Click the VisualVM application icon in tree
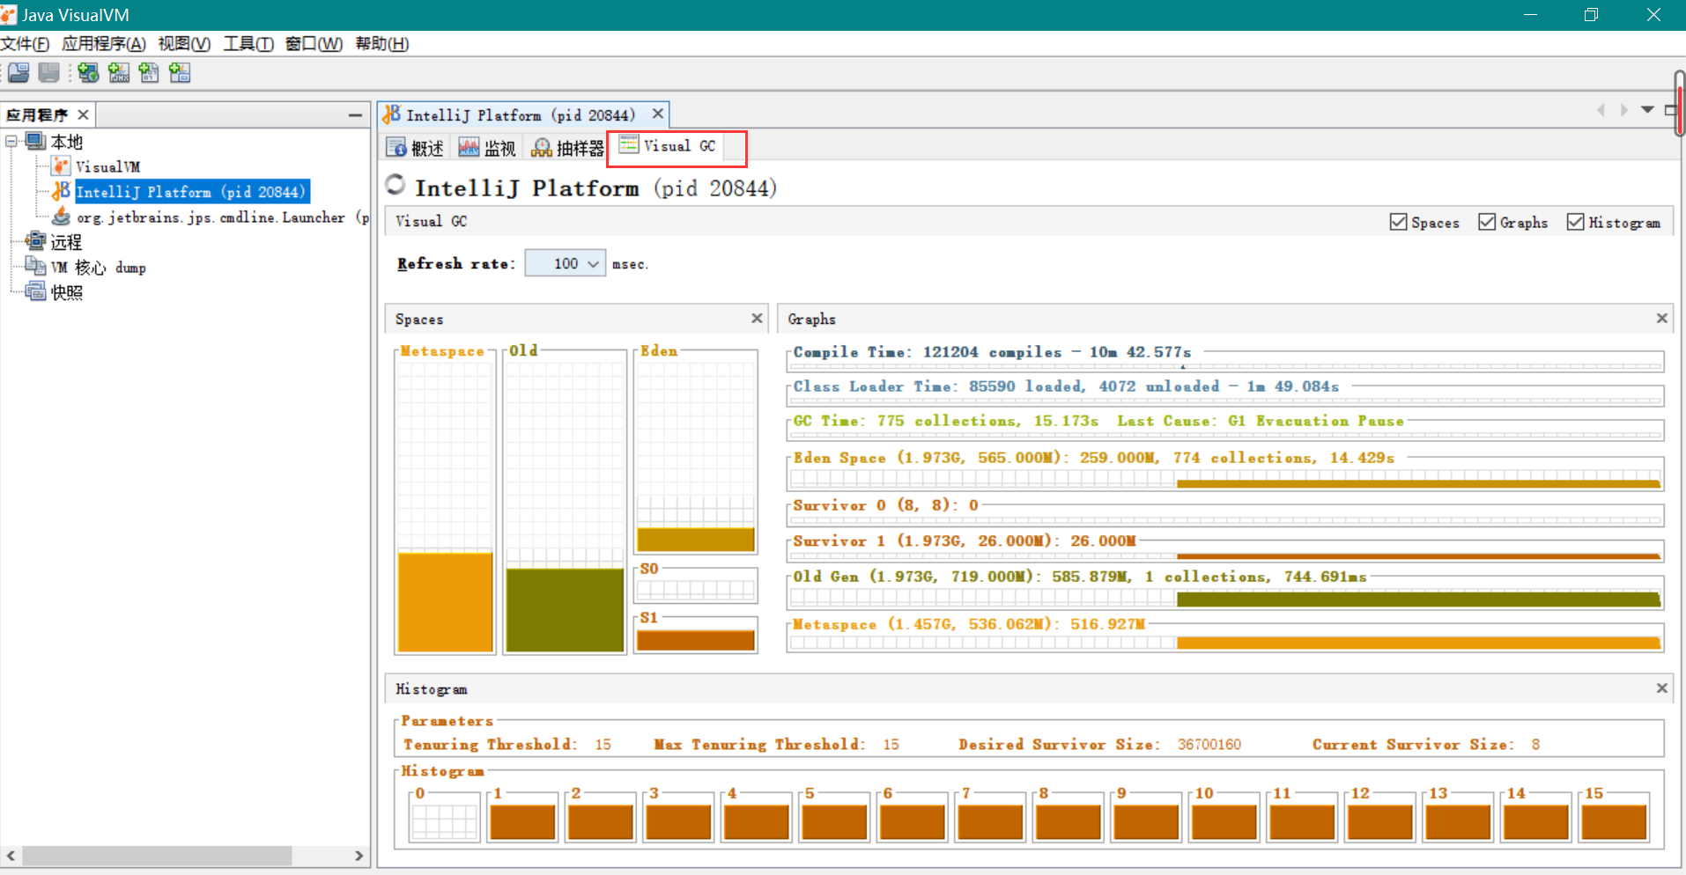Viewport: 1686px width, 875px height. (61, 166)
